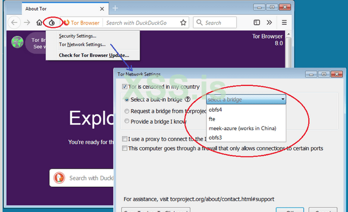
Task: Select the 'Select a built-in bridge' radio button
Action: 127,100
